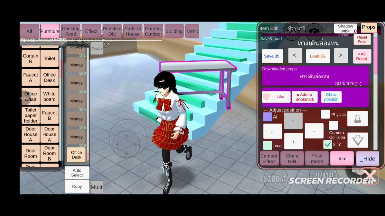Copy the selected item
Viewport: 385px width, 216px height.
(77, 187)
